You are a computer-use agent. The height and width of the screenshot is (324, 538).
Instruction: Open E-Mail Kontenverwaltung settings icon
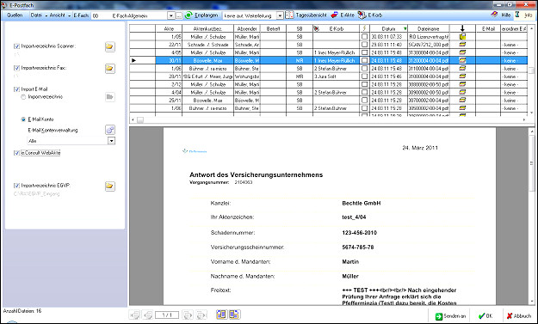pos(110,130)
